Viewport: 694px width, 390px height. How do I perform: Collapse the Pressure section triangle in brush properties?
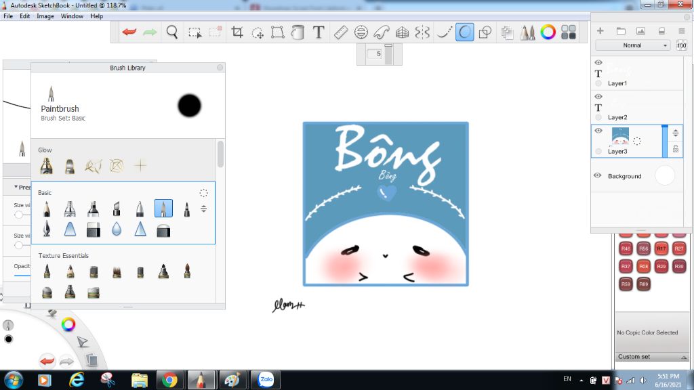[x=16, y=187]
